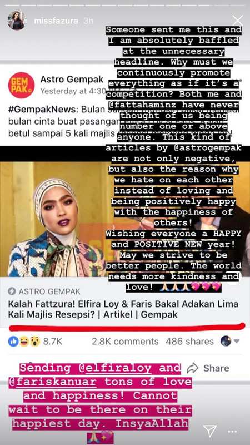View the 486 shares link
Screen dimensions: 250x445
[189, 342]
